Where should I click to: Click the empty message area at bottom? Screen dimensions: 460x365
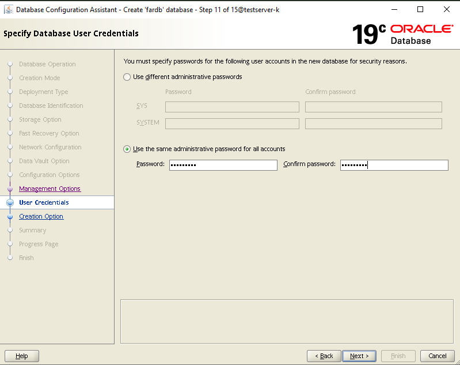pos(287,322)
